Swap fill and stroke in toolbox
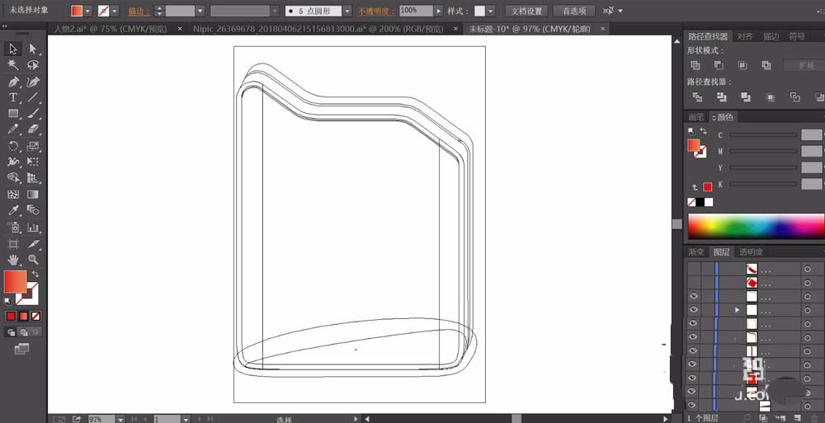Screen dimensions: 825x423 pyautogui.click(x=35, y=274)
